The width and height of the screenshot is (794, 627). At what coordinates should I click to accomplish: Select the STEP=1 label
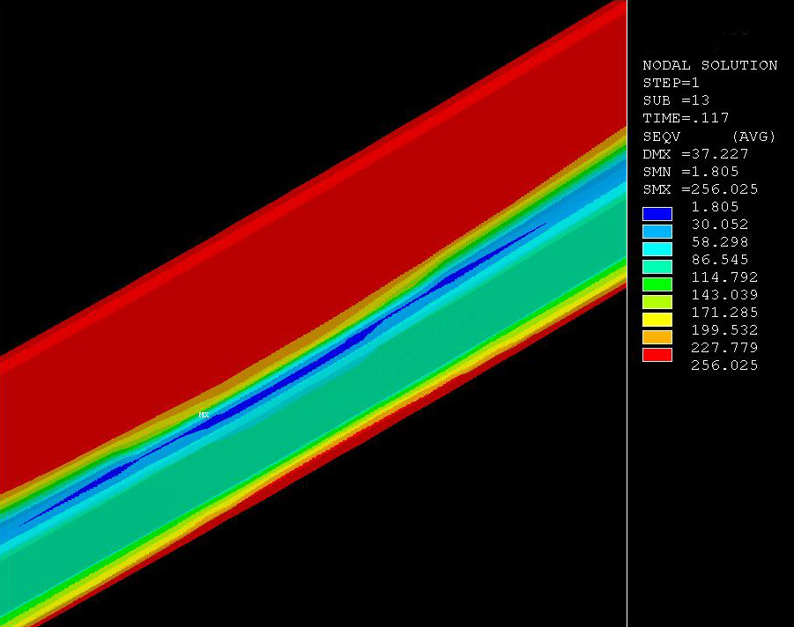click(x=672, y=83)
